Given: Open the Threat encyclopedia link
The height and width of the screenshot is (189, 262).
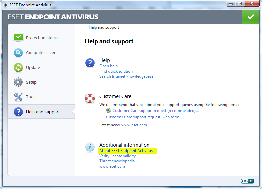Looking at the screenshot, I should (117, 161).
